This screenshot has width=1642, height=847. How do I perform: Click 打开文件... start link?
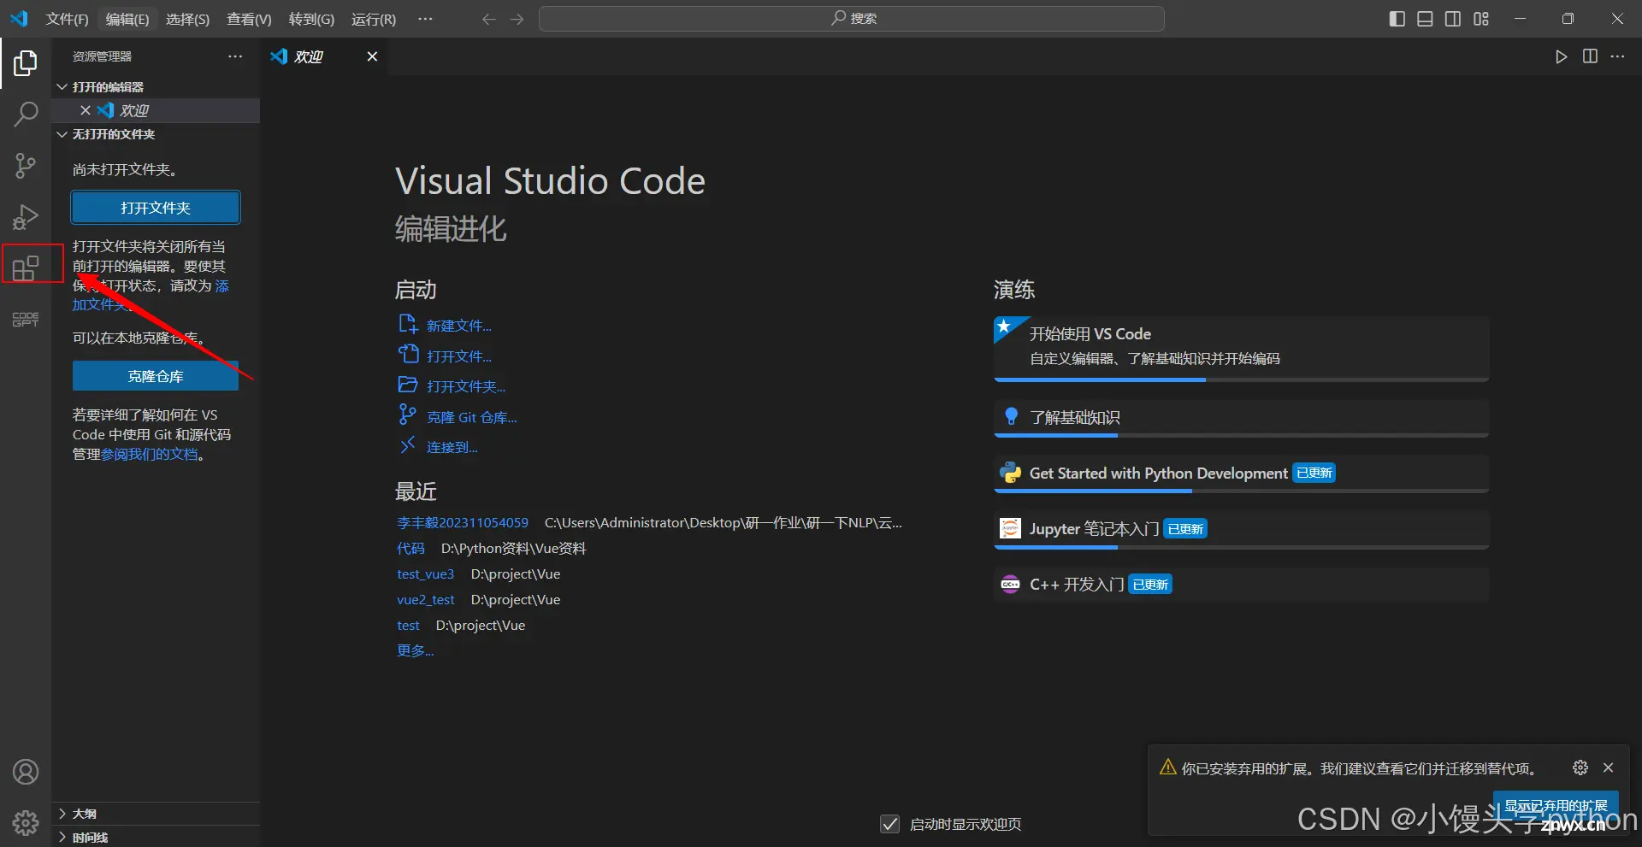(x=459, y=356)
